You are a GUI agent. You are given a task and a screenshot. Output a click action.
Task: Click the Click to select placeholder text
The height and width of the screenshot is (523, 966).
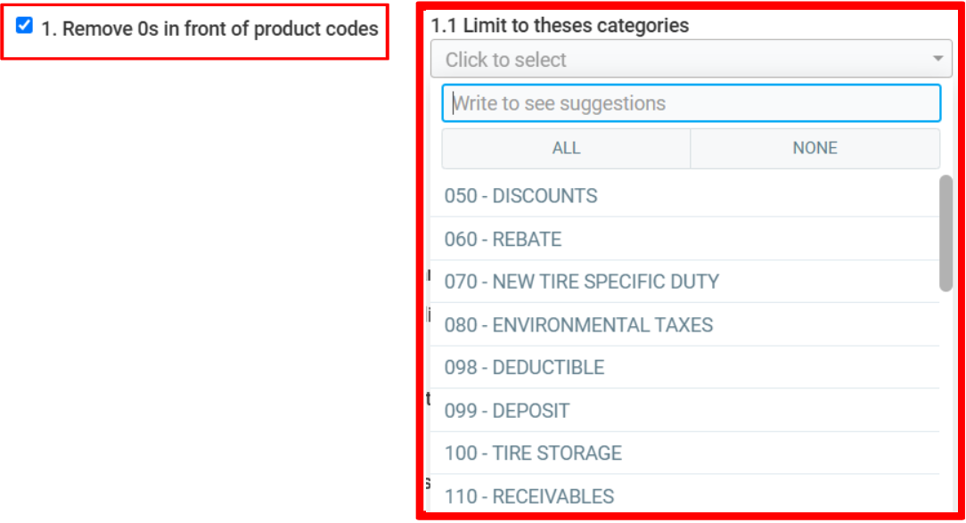506,60
